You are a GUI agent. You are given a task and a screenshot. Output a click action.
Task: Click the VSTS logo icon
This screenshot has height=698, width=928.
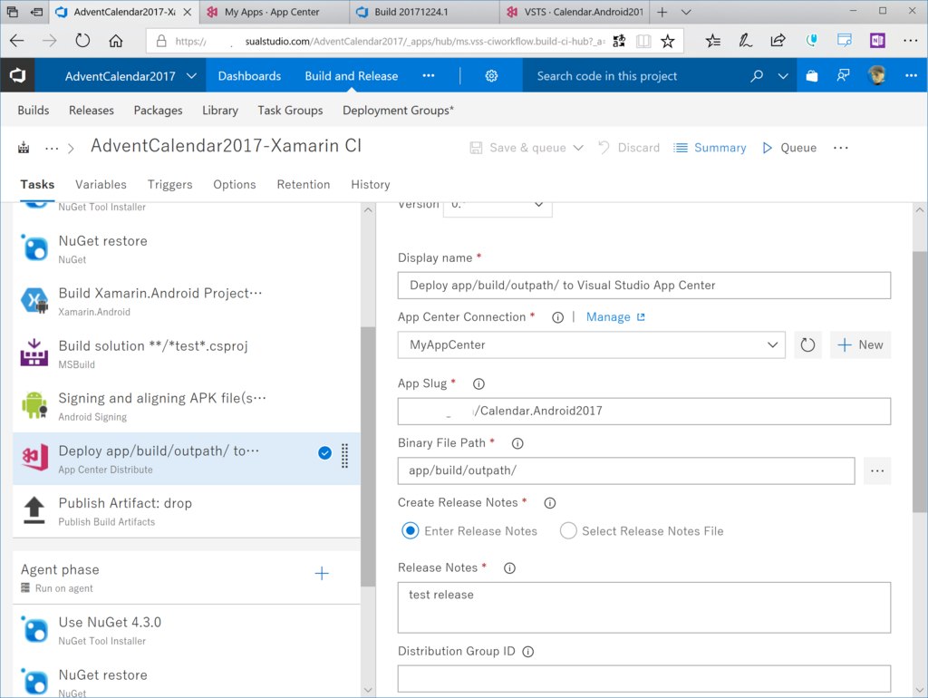pyautogui.click(x=17, y=76)
